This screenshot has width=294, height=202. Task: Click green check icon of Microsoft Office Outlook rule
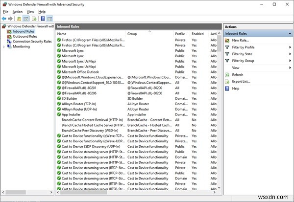pos(59,72)
